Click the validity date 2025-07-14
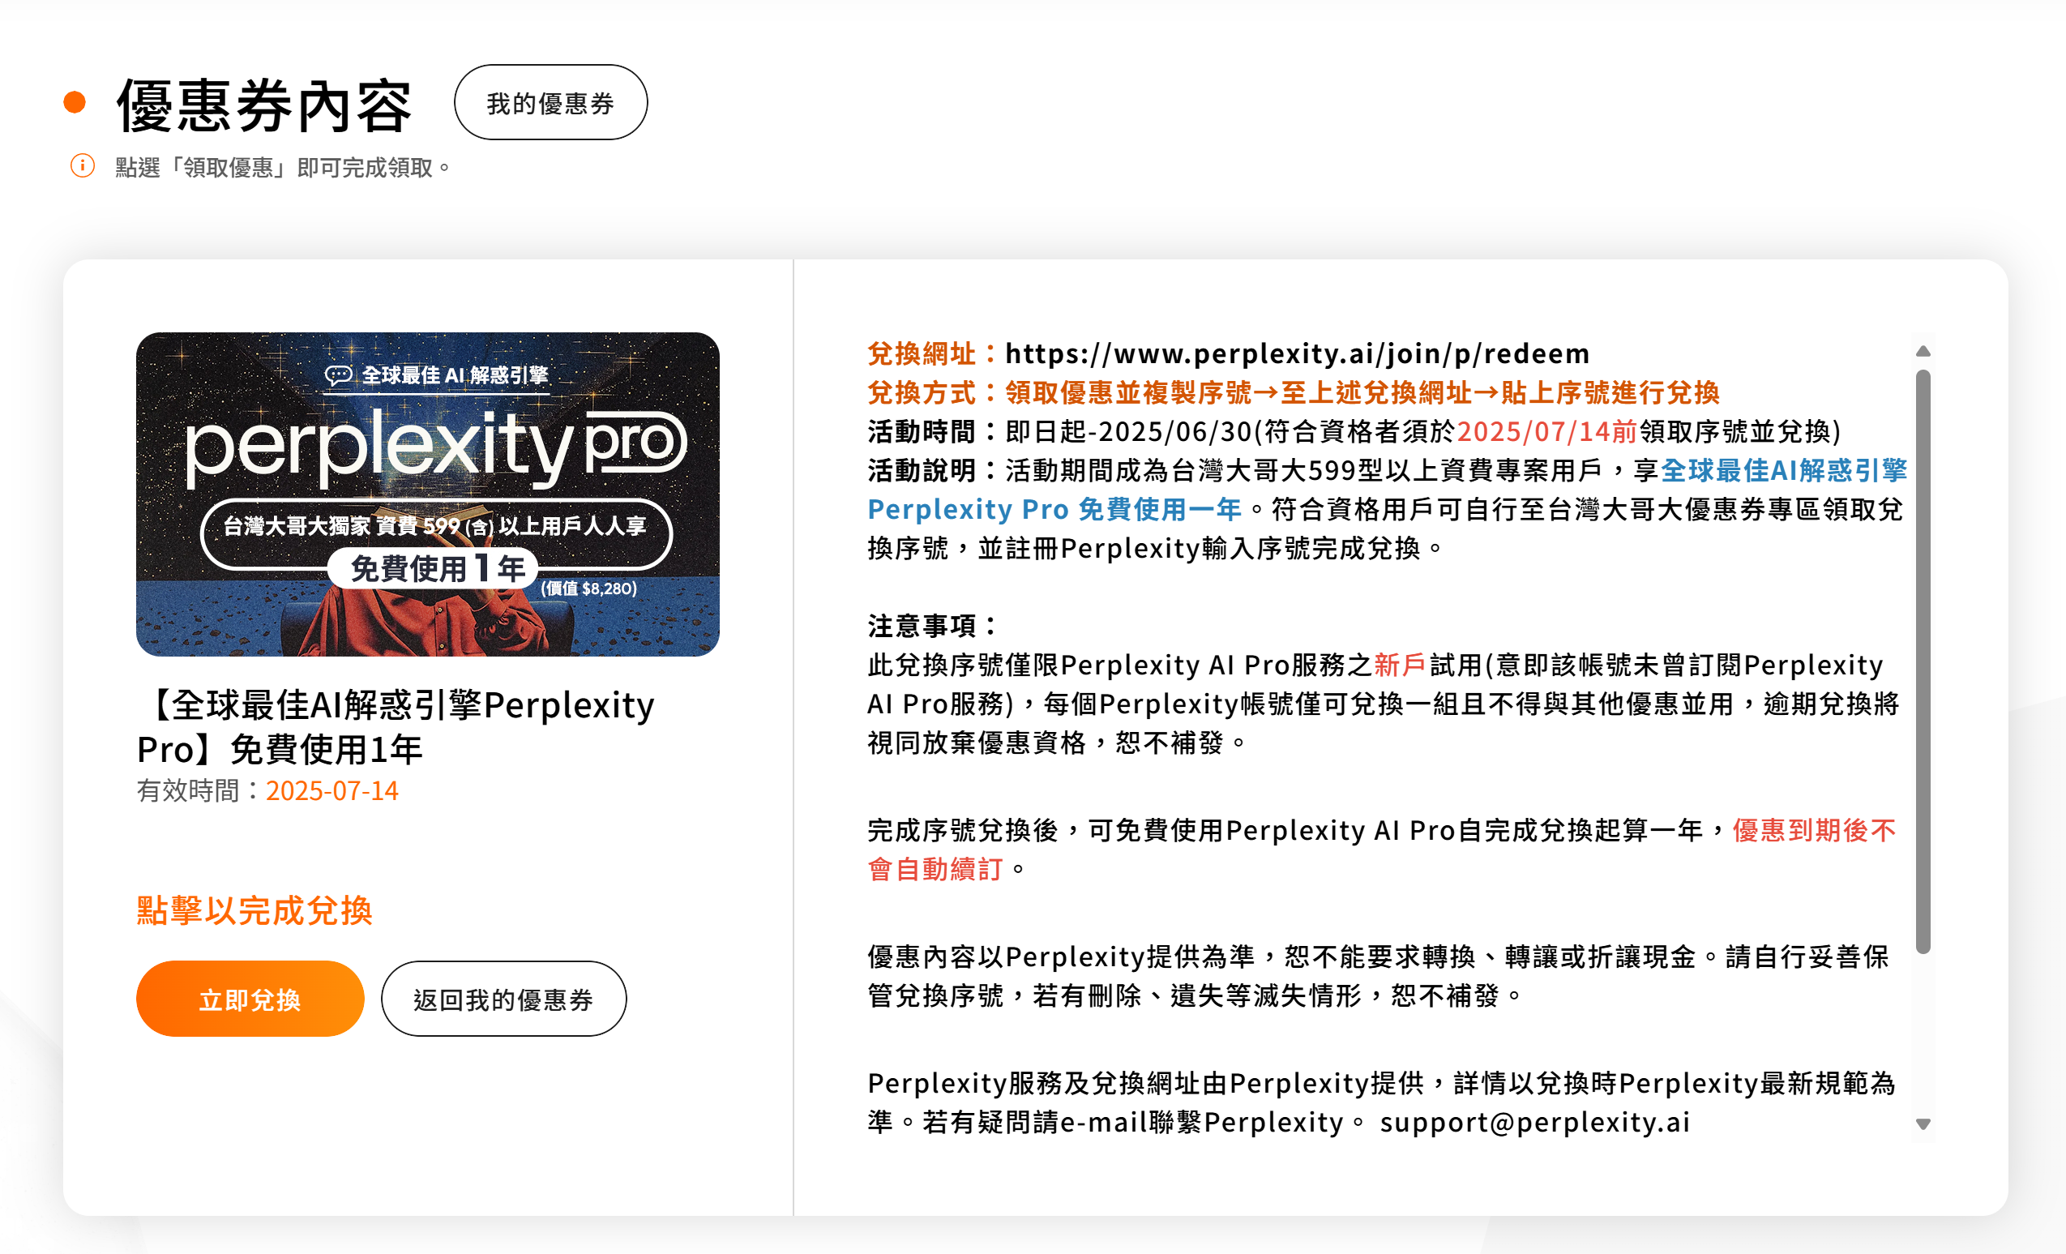The height and width of the screenshot is (1254, 2066). (332, 791)
